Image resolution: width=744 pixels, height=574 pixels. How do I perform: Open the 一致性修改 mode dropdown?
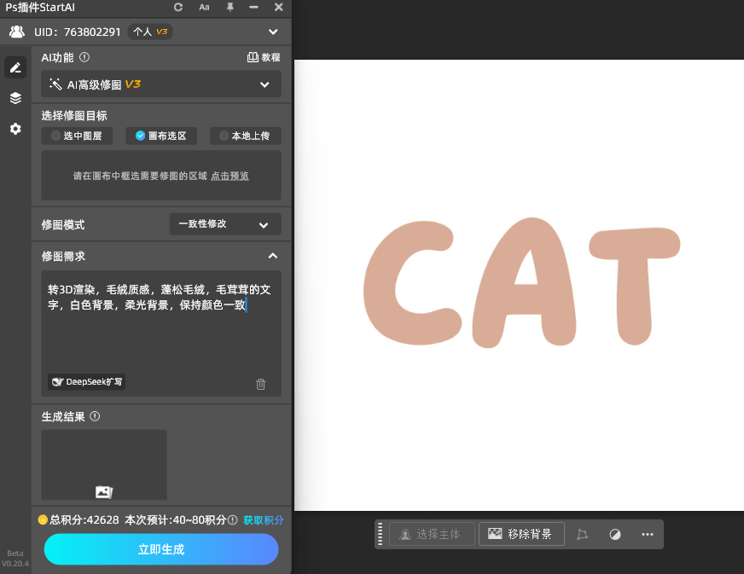pos(224,223)
